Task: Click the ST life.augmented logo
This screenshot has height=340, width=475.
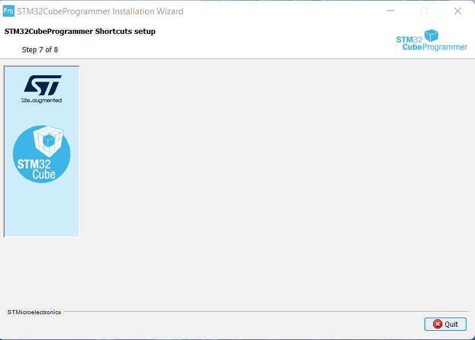Action: click(42, 89)
